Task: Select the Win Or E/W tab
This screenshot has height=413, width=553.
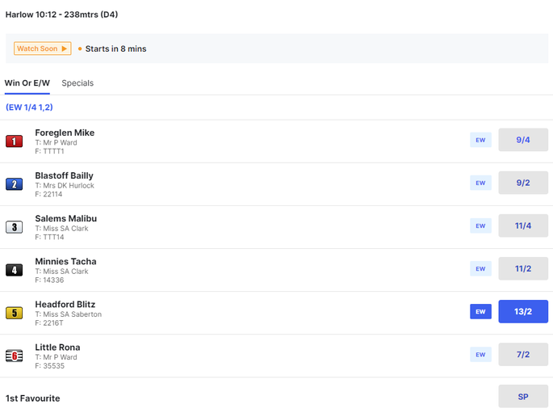Action: [x=27, y=83]
